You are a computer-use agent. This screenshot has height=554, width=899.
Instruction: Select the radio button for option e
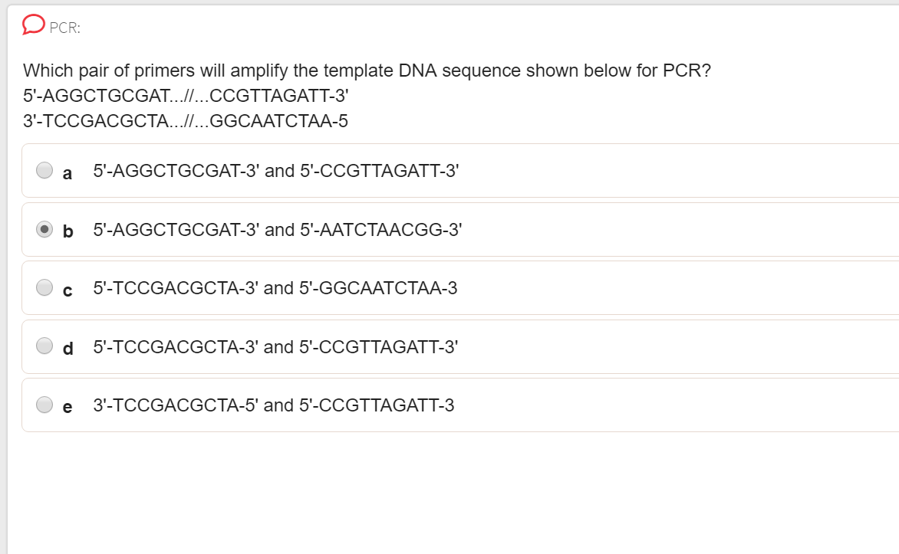[44, 405]
